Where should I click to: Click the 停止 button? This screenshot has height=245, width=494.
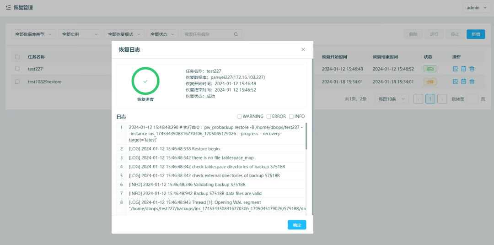coord(455,34)
